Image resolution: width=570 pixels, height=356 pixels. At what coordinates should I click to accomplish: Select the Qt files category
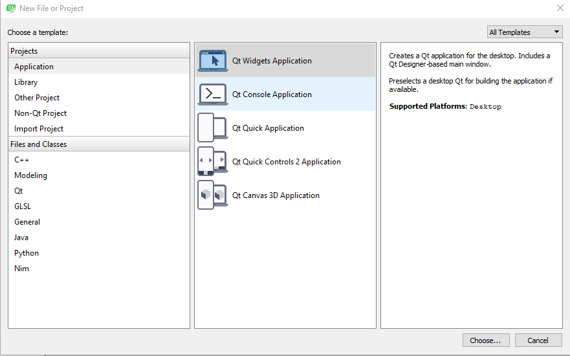point(99,190)
